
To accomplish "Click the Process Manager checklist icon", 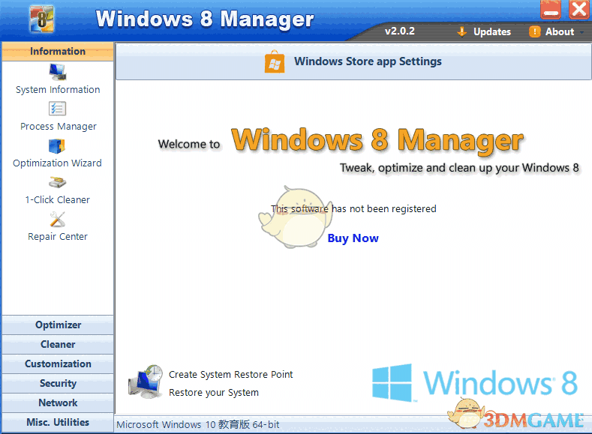I will (x=57, y=109).
